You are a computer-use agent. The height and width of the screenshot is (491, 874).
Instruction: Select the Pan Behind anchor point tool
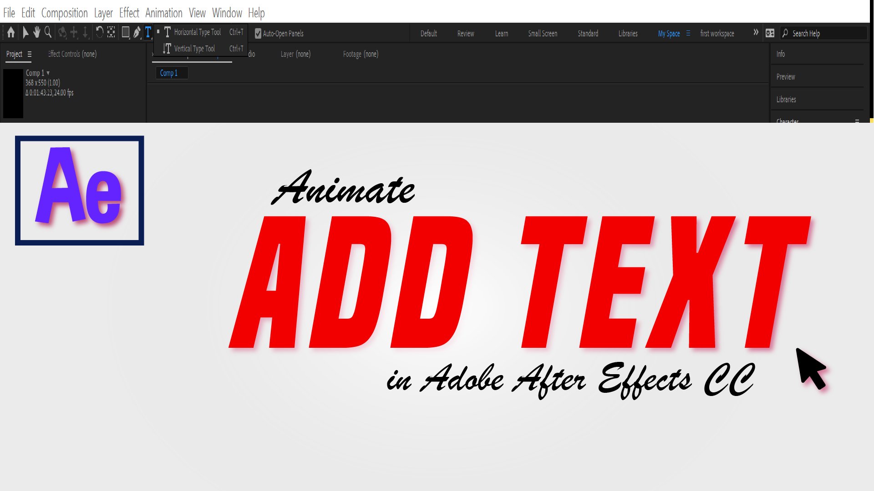point(111,32)
